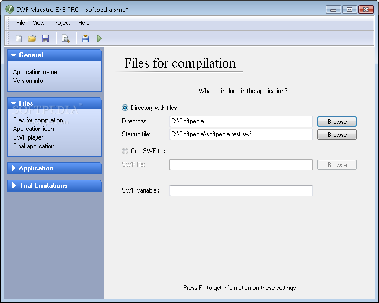Screen dimensions: 379x303
Task: Click the disabled Browse button for SWF file
Action: 337,165
